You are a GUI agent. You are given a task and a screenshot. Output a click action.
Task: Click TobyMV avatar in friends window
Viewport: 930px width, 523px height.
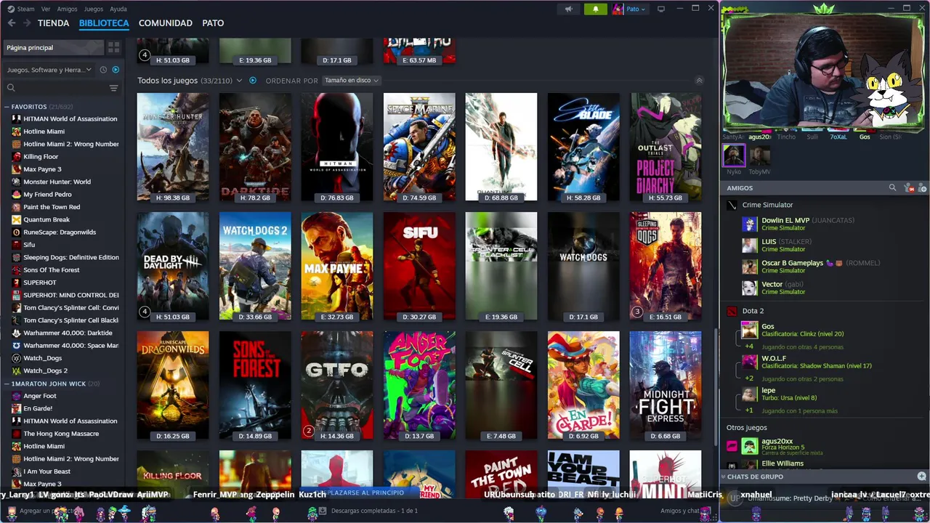tap(759, 155)
